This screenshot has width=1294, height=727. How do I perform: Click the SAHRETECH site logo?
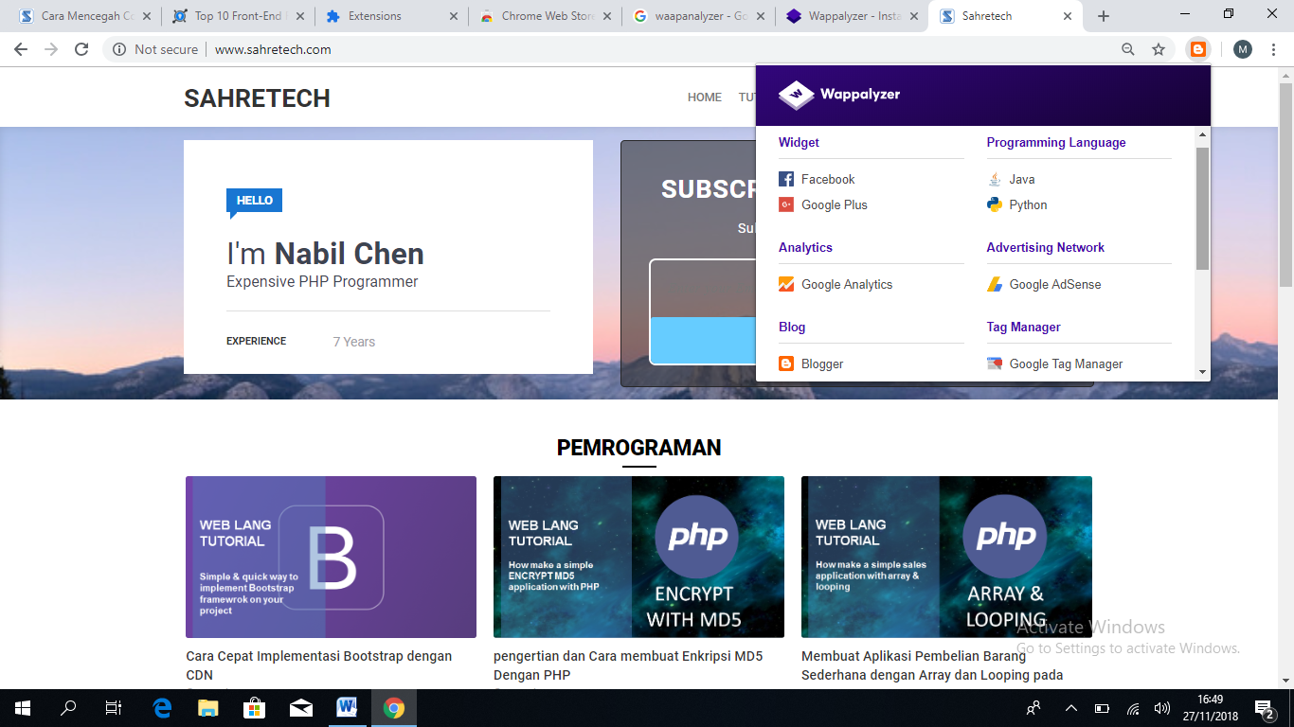pos(257,98)
